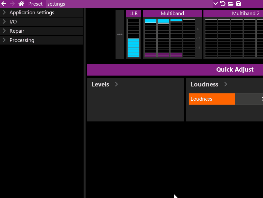Click the Preset breadcrumb
263x198 pixels.
tap(35, 4)
